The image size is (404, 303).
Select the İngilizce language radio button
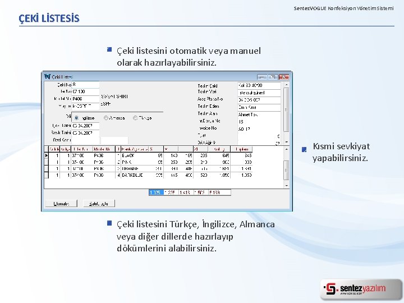point(76,118)
